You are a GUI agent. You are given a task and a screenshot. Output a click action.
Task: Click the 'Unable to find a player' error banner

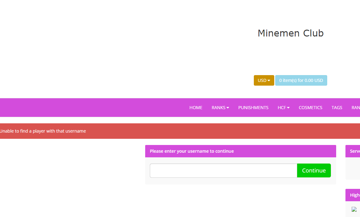pos(180,131)
